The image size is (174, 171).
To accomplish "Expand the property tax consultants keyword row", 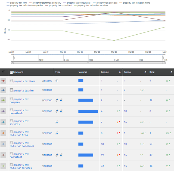I will coord(47,111).
